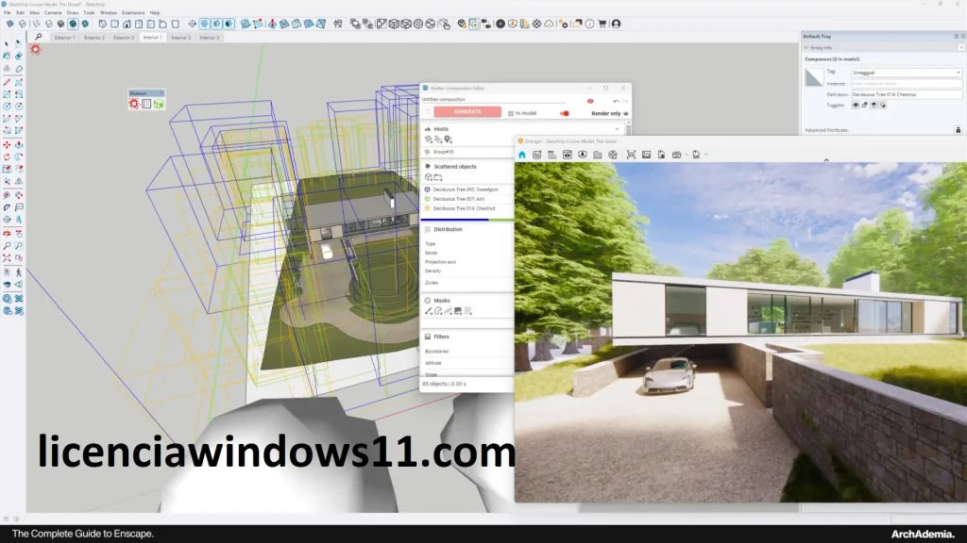Toggle the visible eye in Entity Info
The image size is (967, 543).
pyautogui.click(x=856, y=106)
